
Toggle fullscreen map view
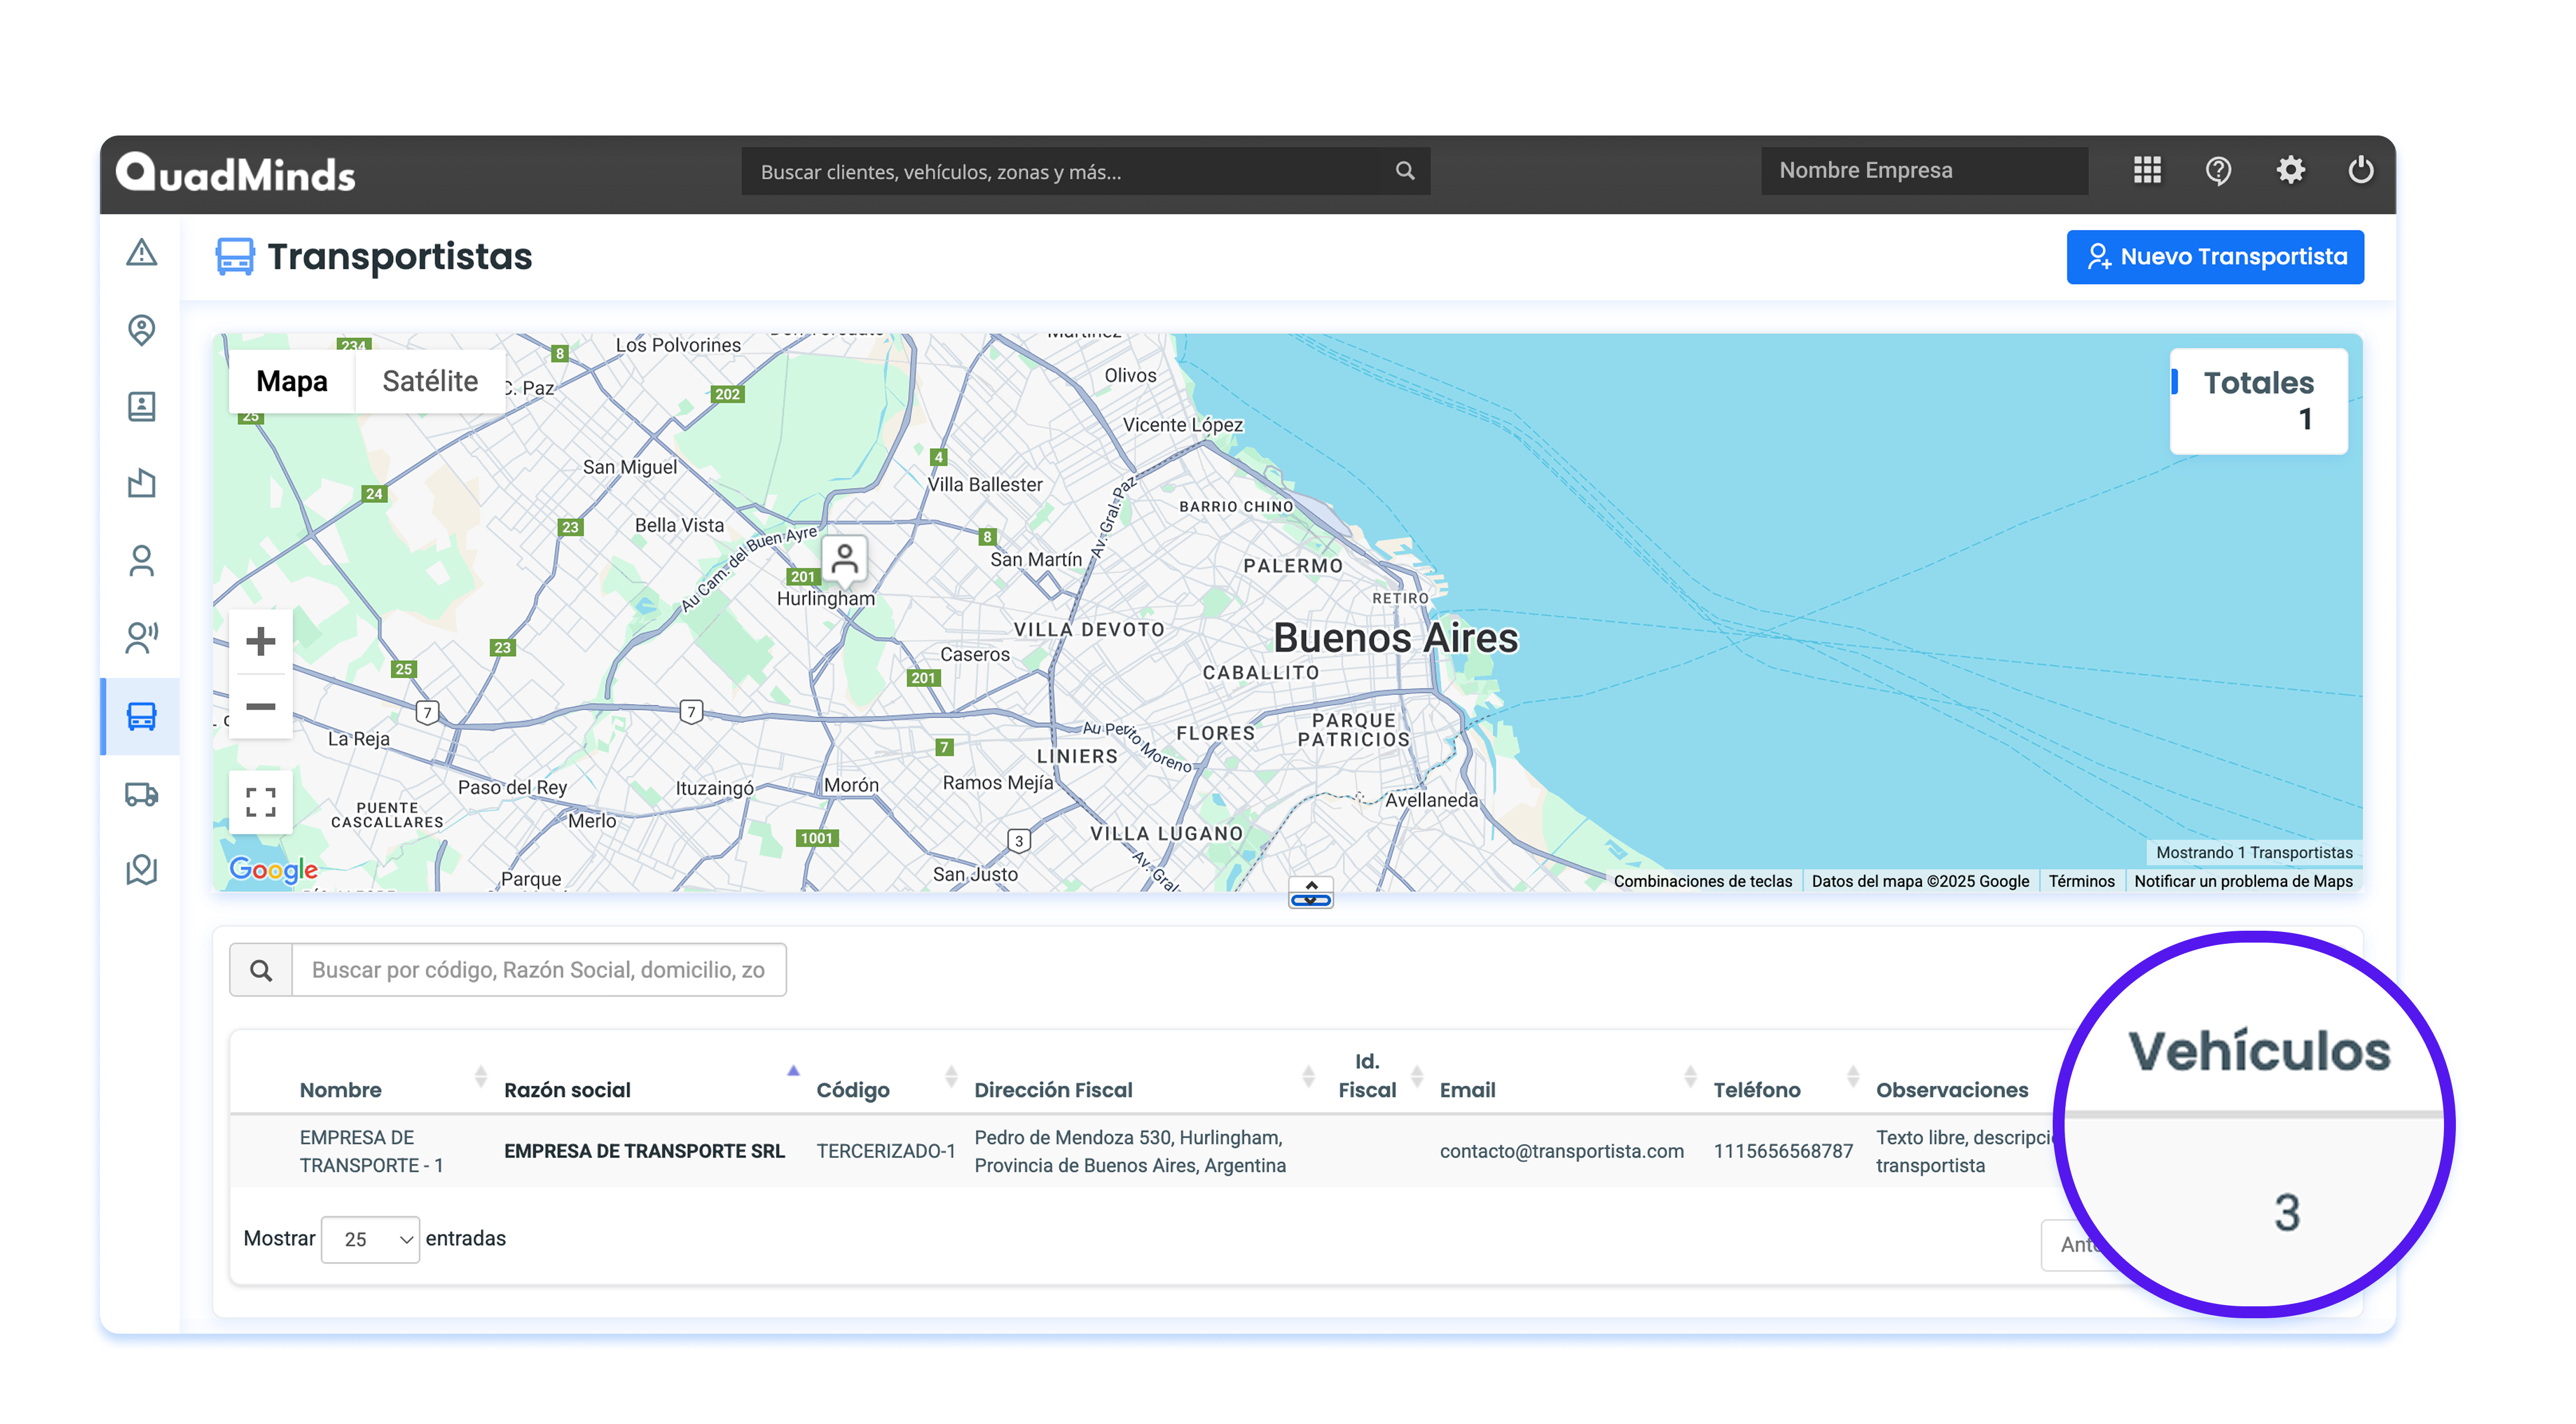(x=260, y=801)
